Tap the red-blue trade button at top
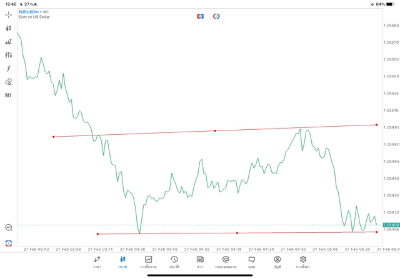 pyautogui.click(x=200, y=16)
